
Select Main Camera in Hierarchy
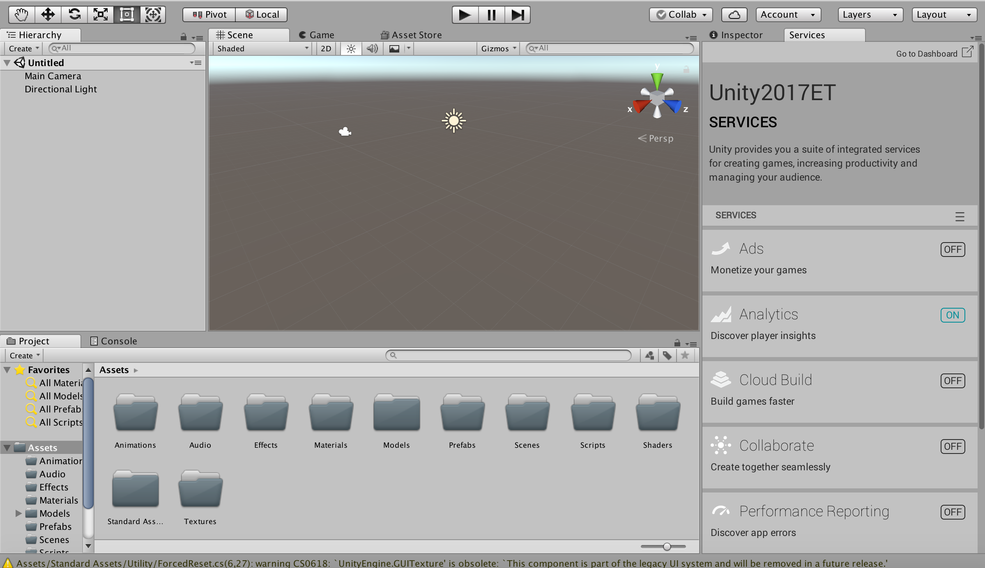pyautogui.click(x=53, y=76)
